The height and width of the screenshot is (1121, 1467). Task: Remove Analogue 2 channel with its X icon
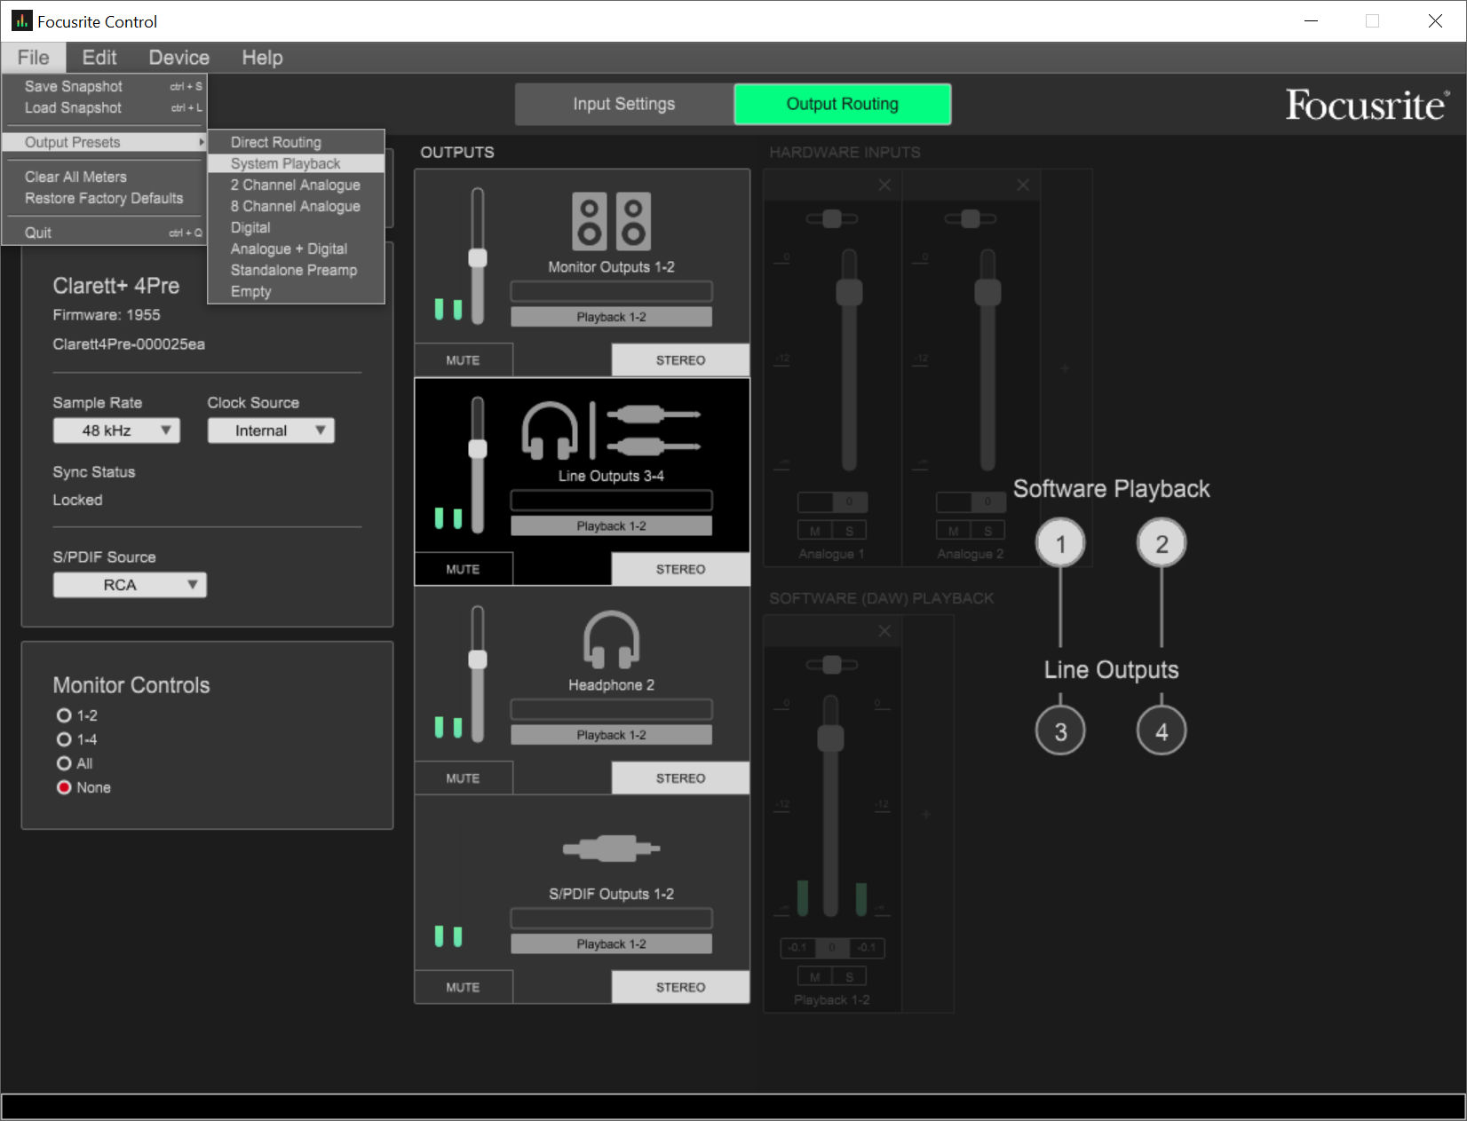coord(1023,185)
